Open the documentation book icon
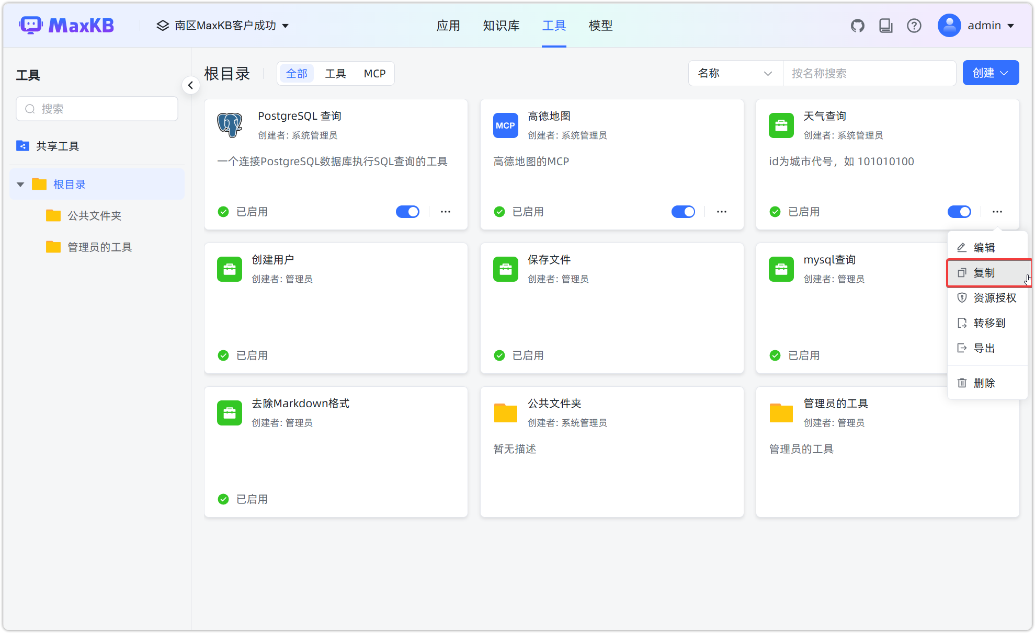 point(885,26)
